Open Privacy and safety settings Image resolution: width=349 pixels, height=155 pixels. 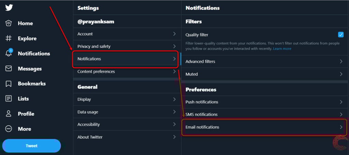[127, 46]
